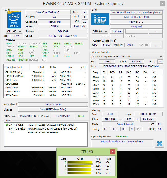Click the BGA1364 platform field
The width and height of the screenshot is (167, 178).
[x=63, y=31]
